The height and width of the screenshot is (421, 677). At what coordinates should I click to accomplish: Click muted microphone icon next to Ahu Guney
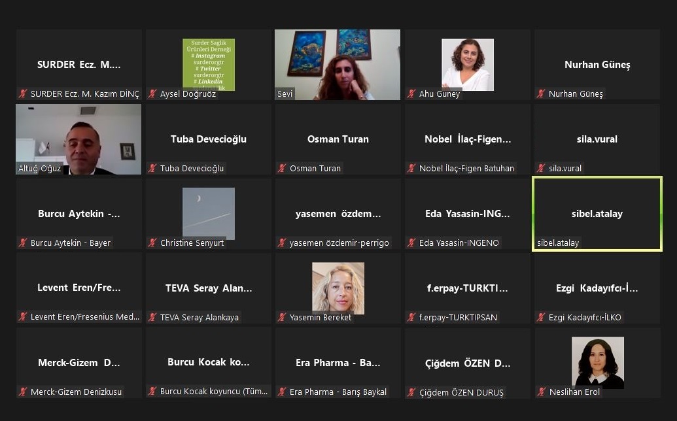411,94
